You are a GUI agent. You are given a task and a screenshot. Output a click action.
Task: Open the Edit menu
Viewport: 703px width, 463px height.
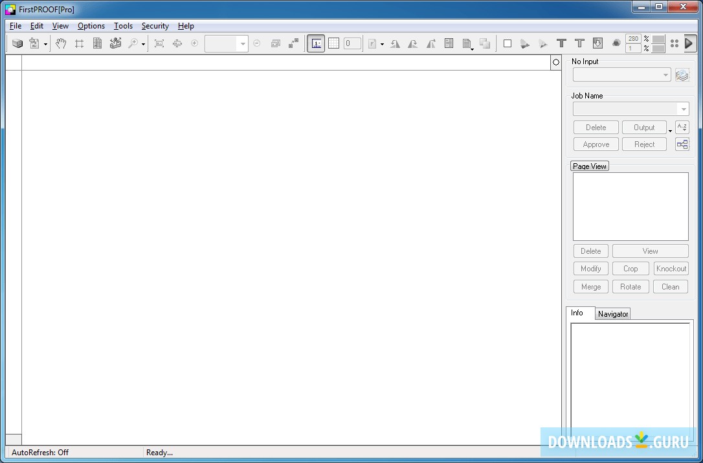[37, 26]
